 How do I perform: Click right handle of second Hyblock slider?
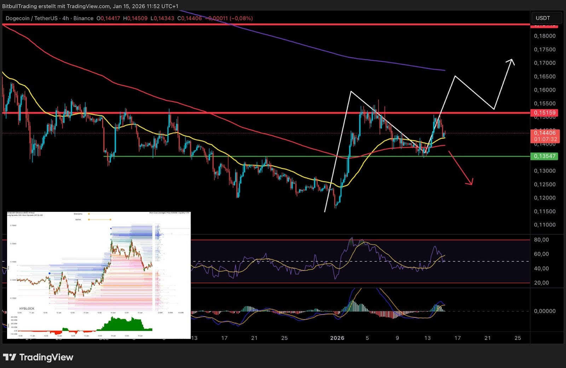pos(110,220)
